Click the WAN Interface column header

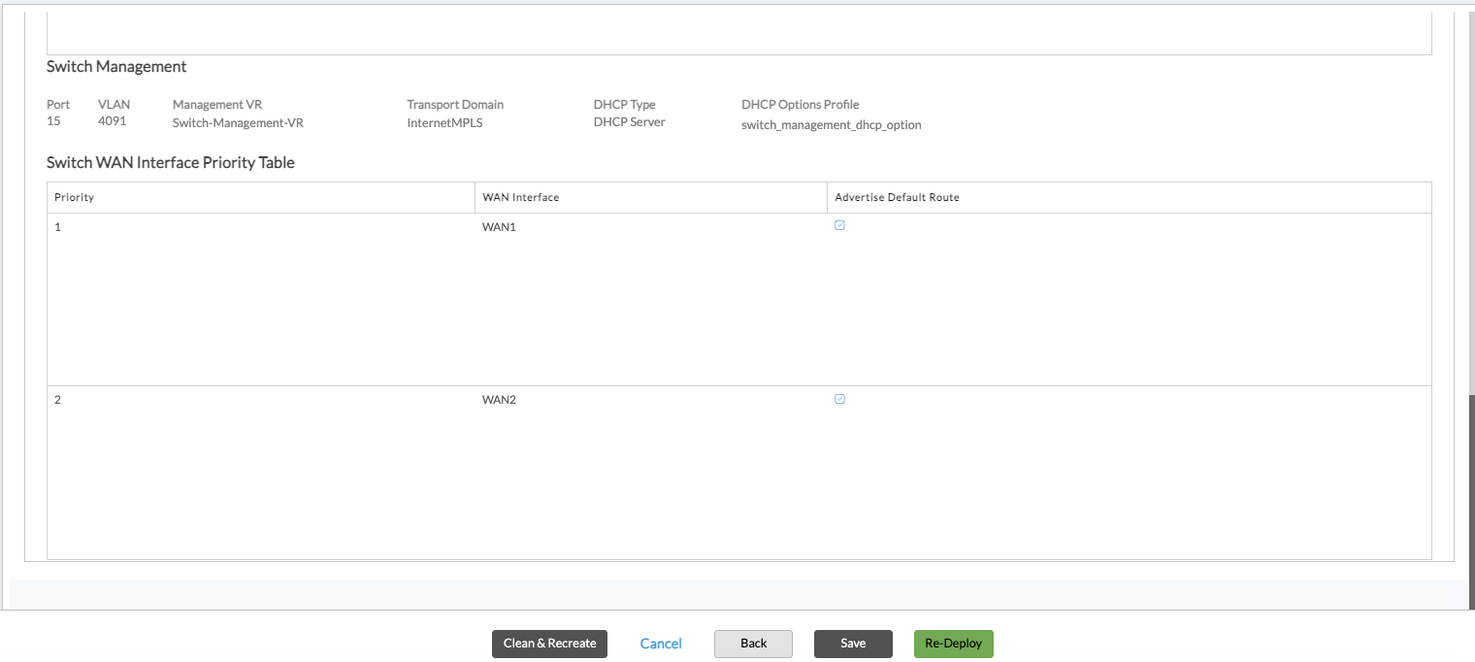tap(520, 197)
